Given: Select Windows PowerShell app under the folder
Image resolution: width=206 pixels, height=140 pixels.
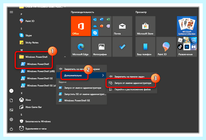Looking at the screenshot, I should tap(35, 64).
